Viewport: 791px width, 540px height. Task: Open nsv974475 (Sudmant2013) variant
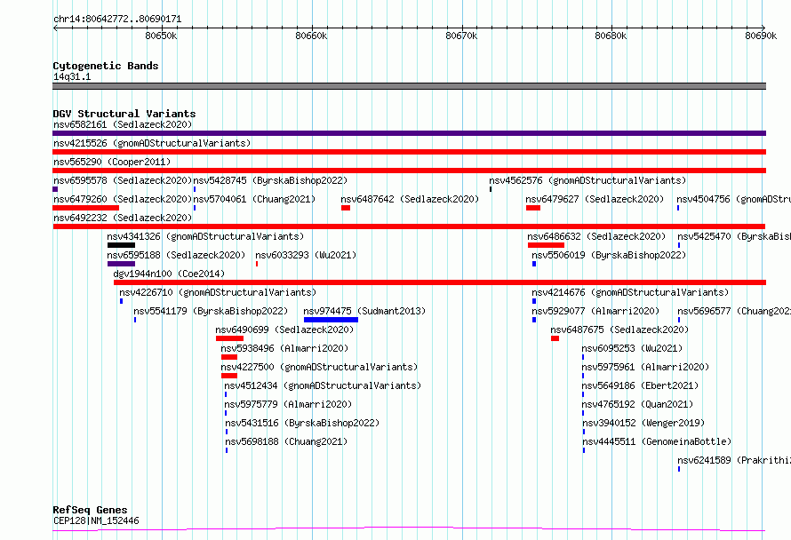(x=364, y=311)
